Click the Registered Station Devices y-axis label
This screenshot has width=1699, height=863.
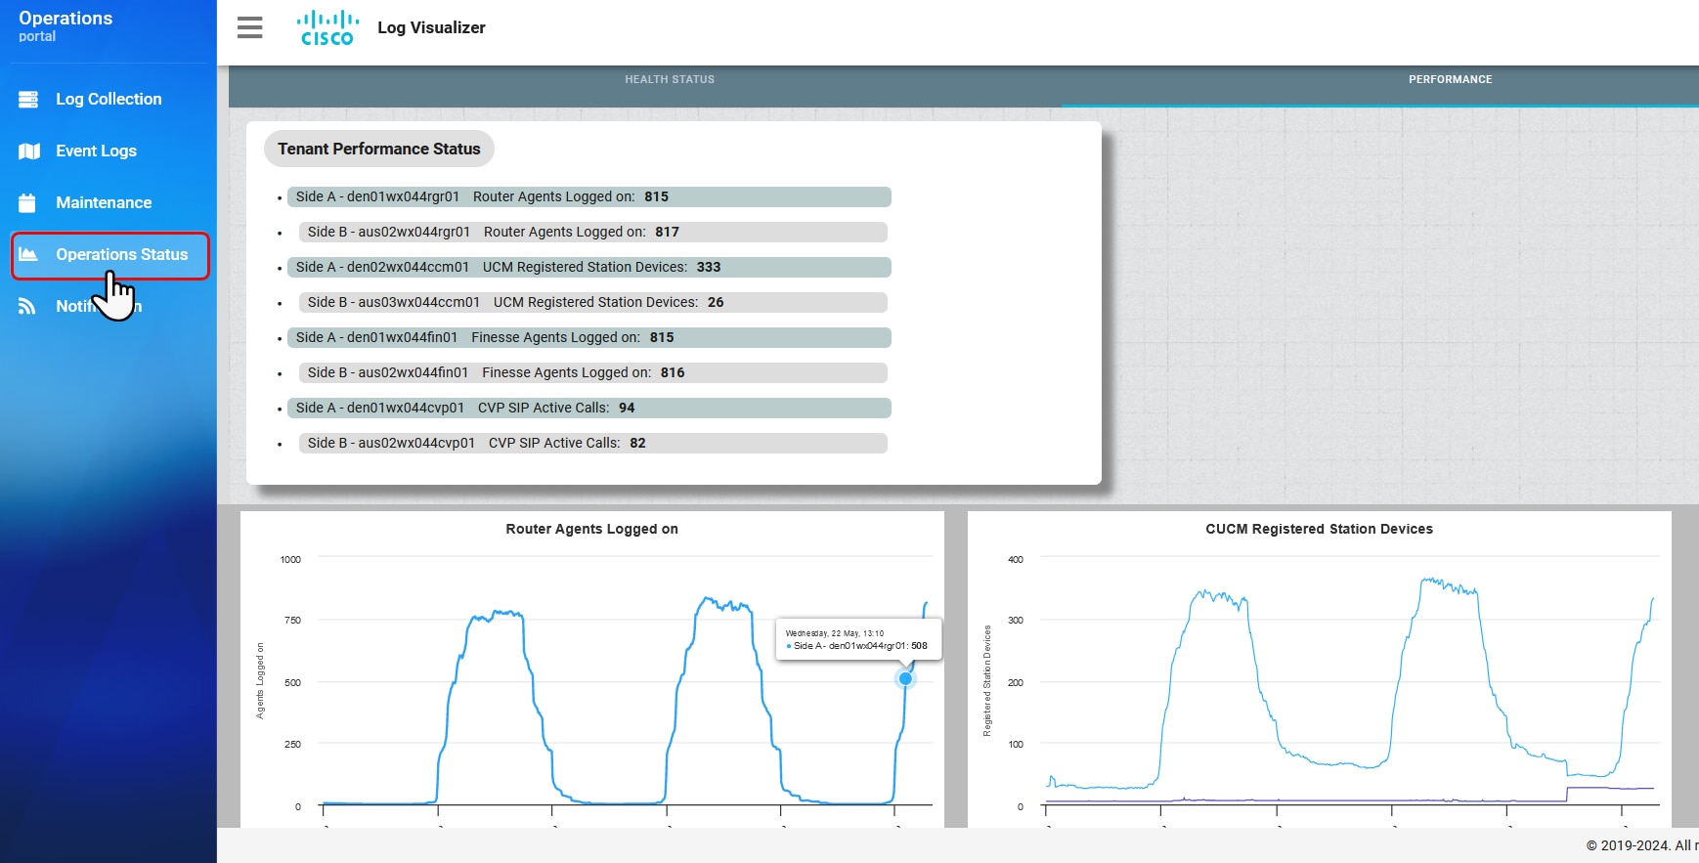987,681
